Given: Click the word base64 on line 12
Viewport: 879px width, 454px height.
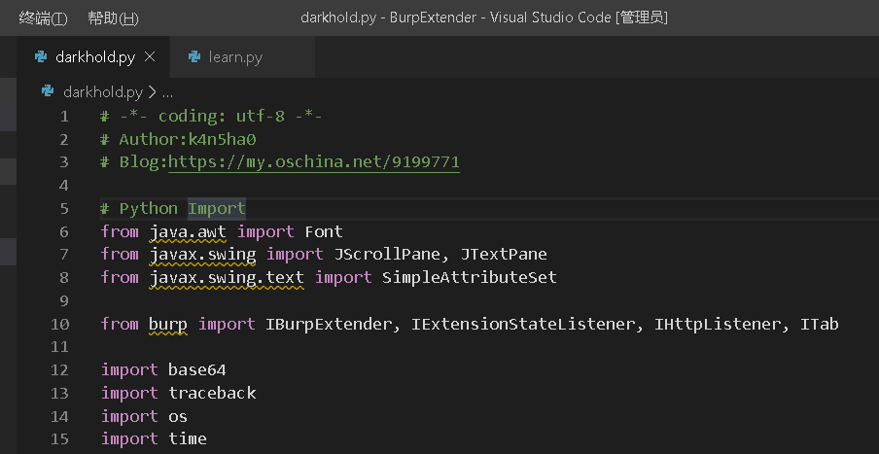Looking at the screenshot, I should point(197,369).
